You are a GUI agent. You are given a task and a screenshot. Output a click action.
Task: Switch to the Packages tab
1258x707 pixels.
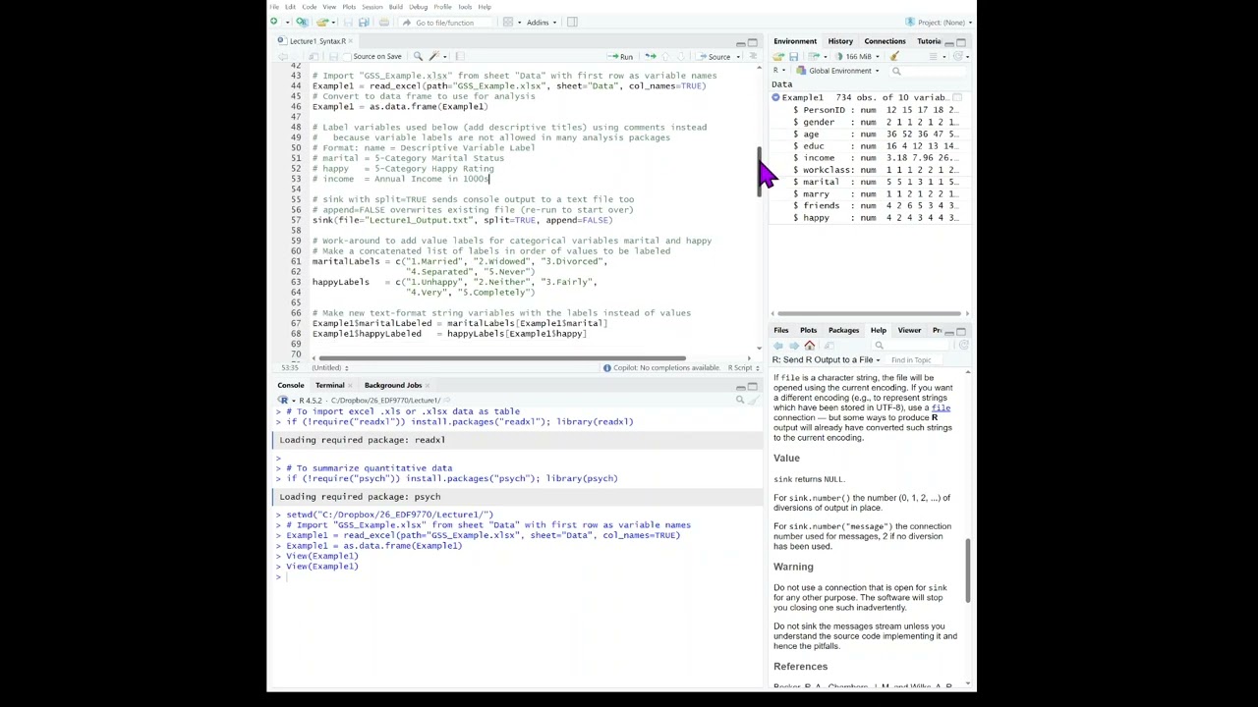(843, 330)
